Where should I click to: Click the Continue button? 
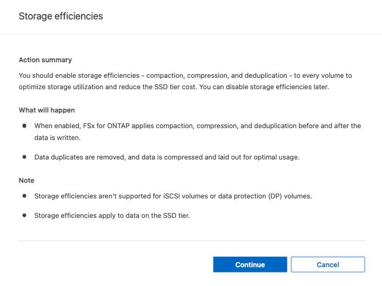click(250, 264)
